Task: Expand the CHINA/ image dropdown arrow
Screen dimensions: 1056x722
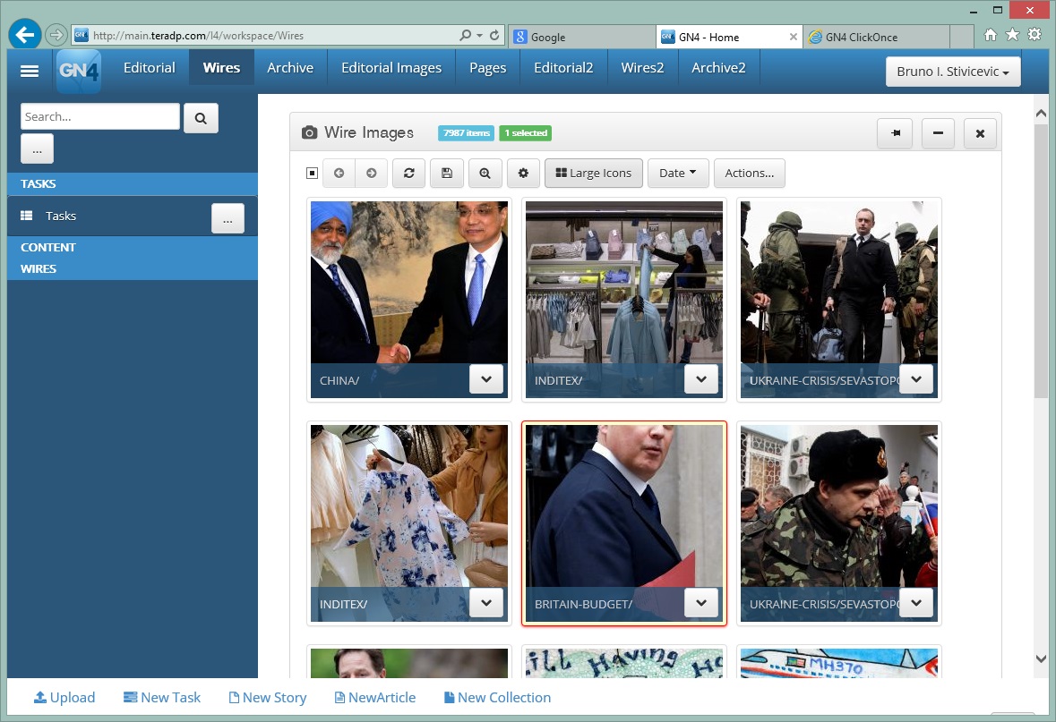Action: click(486, 379)
